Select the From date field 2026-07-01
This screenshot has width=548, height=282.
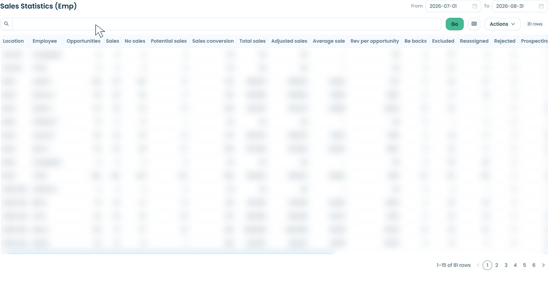(453, 6)
